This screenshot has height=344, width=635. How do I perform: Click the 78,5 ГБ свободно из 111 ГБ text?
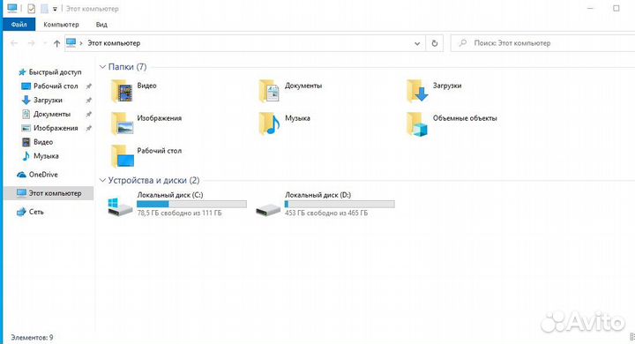pyautogui.click(x=179, y=213)
